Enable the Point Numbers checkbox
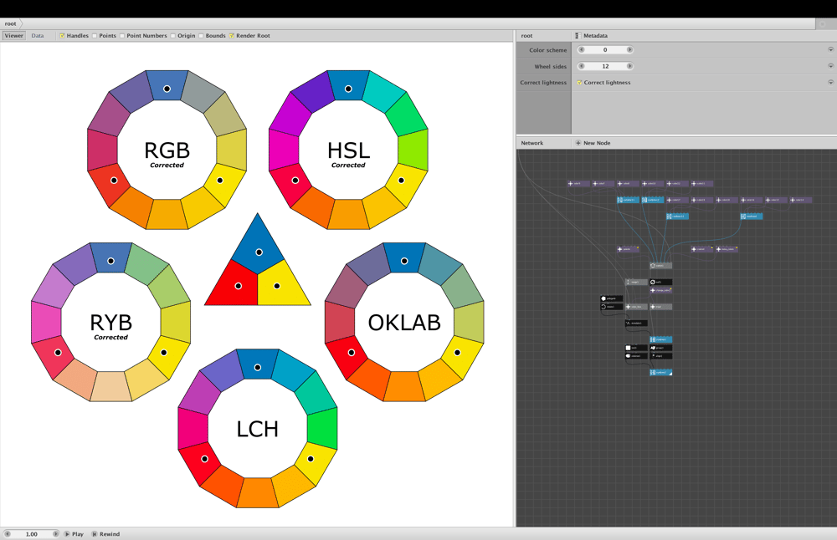837x540 pixels. [122, 36]
